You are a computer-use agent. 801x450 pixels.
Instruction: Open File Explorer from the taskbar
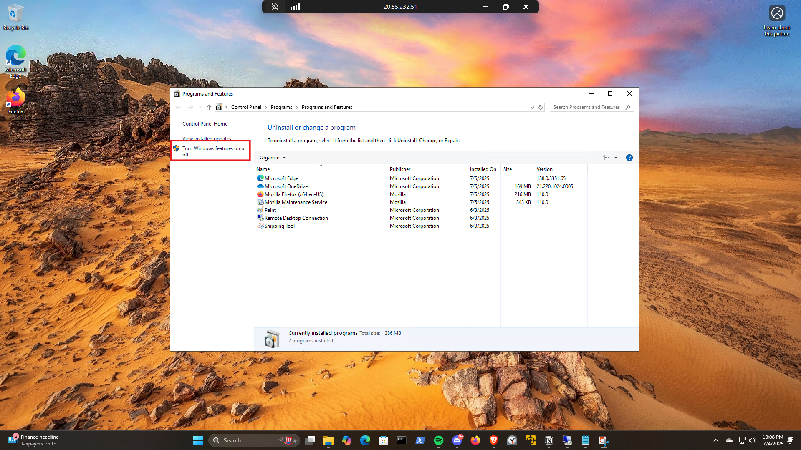coord(328,440)
